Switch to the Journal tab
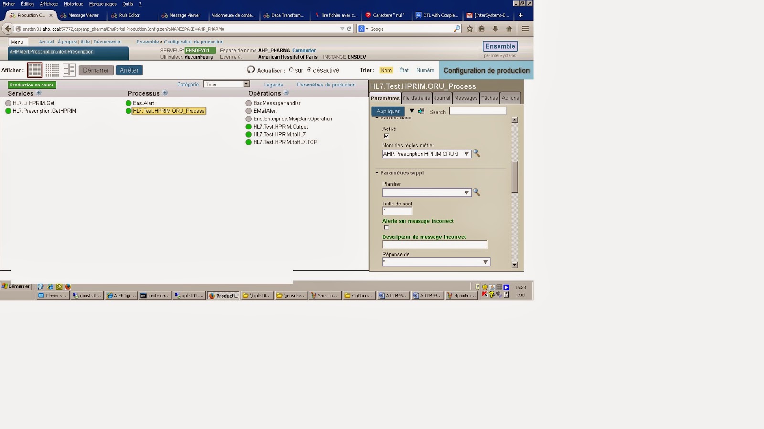This screenshot has width=764, height=429. 442,98
